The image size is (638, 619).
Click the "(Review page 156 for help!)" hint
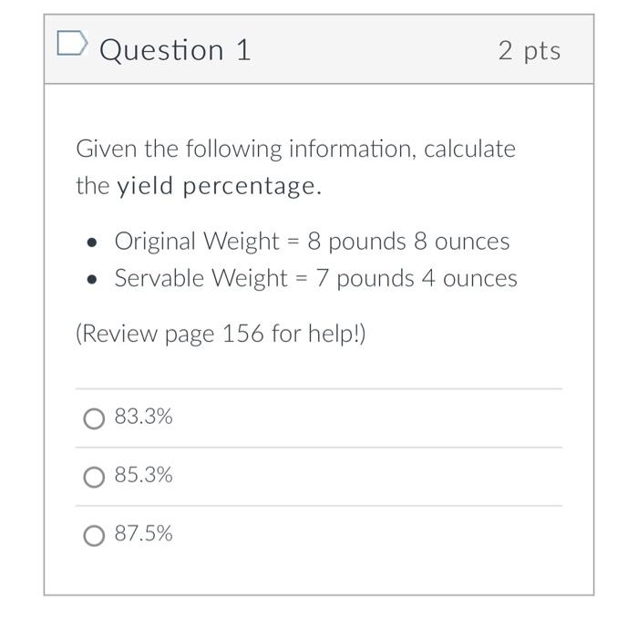tap(221, 334)
